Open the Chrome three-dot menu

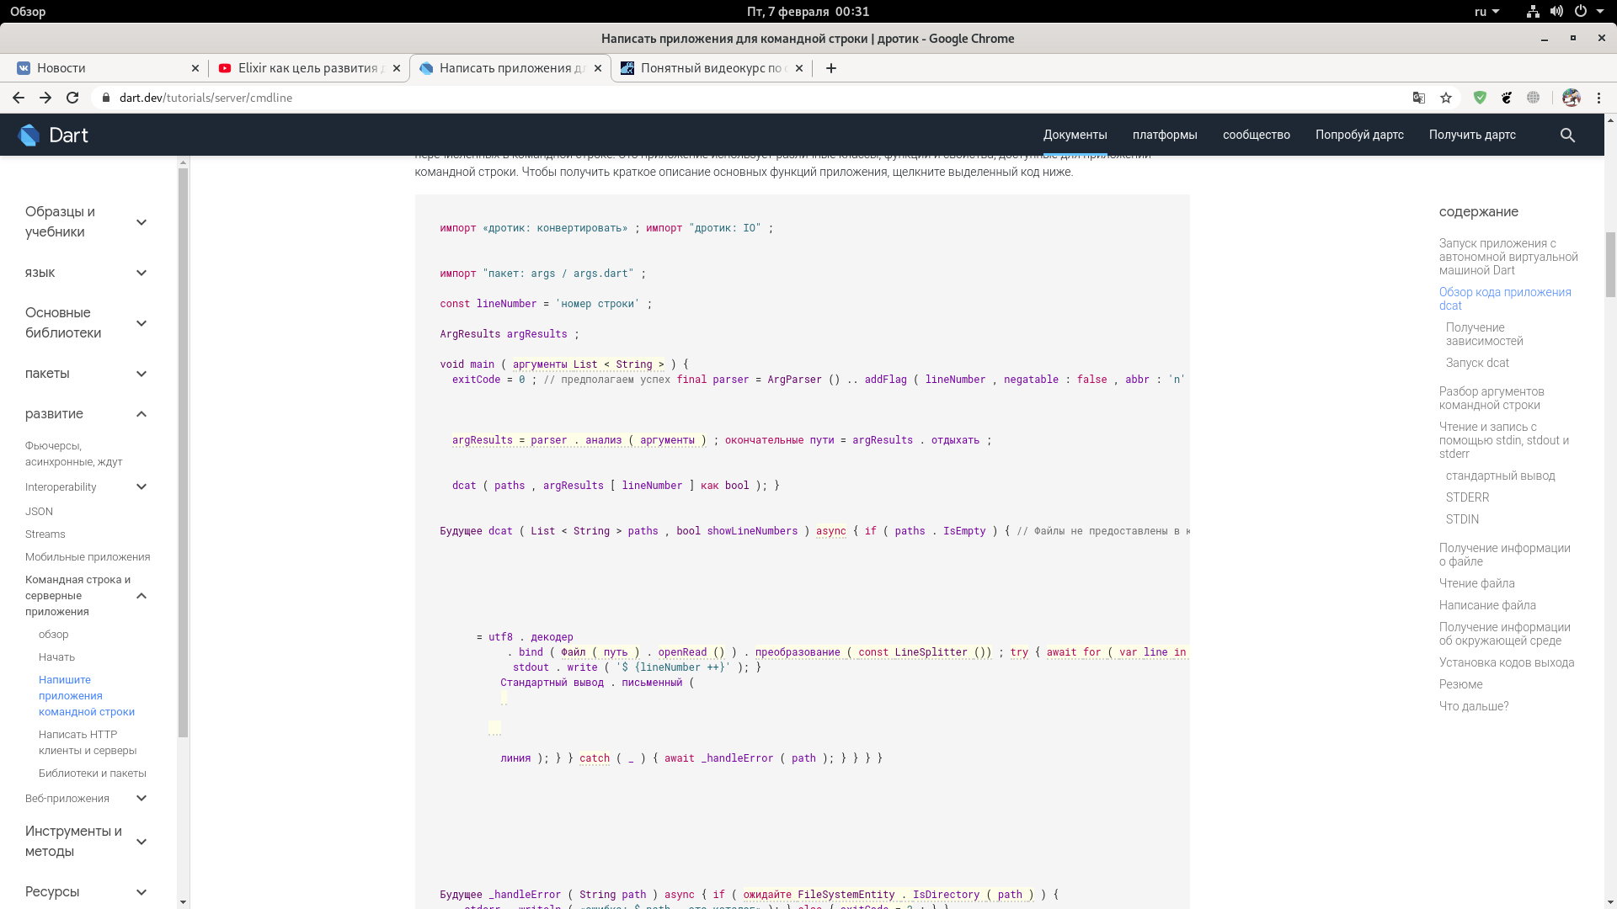tap(1598, 98)
